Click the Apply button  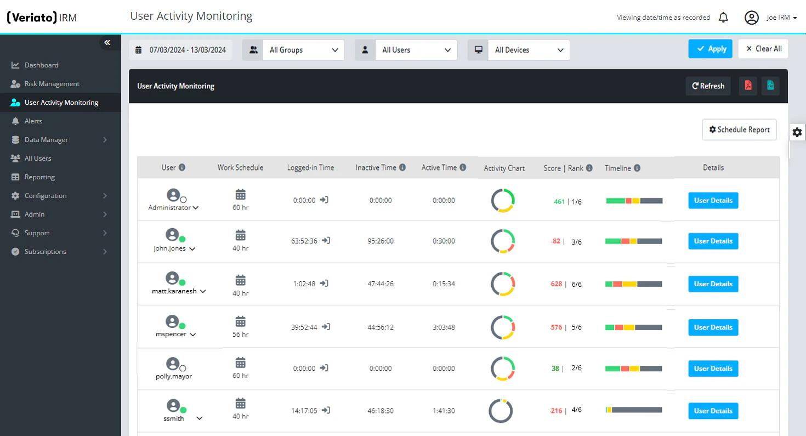(711, 48)
